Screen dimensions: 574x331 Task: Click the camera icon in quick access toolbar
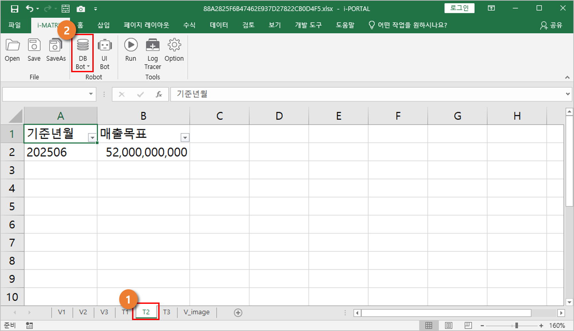click(81, 9)
